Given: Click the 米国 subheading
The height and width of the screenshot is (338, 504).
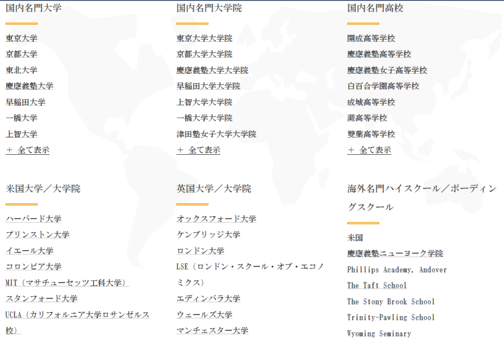Looking at the screenshot, I should click(355, 238).
